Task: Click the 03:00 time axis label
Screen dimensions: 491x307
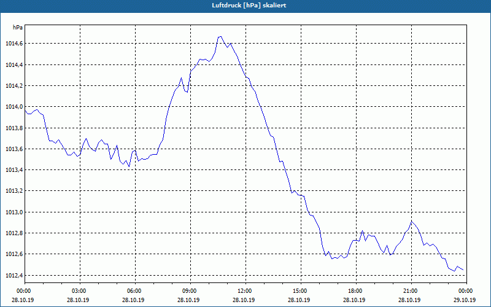Action: point(78,291)
